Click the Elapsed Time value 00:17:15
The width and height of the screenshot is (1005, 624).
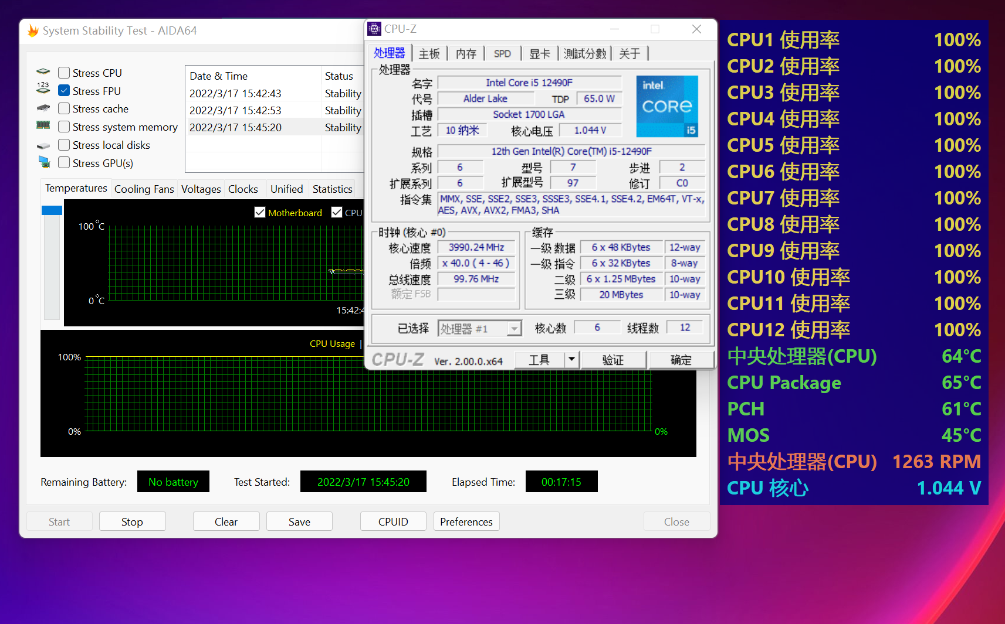[561, 482]
